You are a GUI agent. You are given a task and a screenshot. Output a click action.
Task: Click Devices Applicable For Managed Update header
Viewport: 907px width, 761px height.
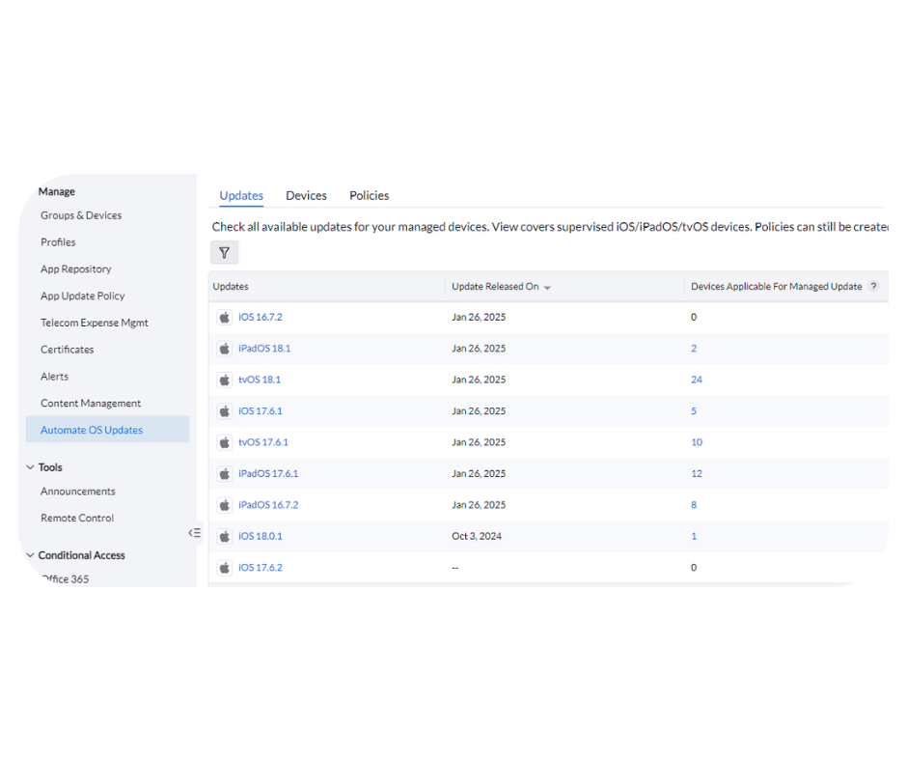777,287
